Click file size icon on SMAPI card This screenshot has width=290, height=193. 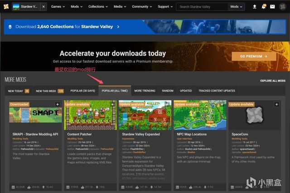13,187
